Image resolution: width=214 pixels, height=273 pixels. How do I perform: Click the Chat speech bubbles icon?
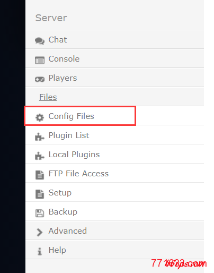click(x=40, y=41)
